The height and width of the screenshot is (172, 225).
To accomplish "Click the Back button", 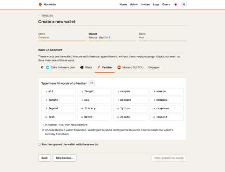I will 45,158.
